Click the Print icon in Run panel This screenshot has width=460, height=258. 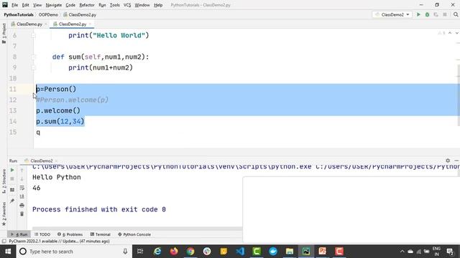(x=22, y=206)
